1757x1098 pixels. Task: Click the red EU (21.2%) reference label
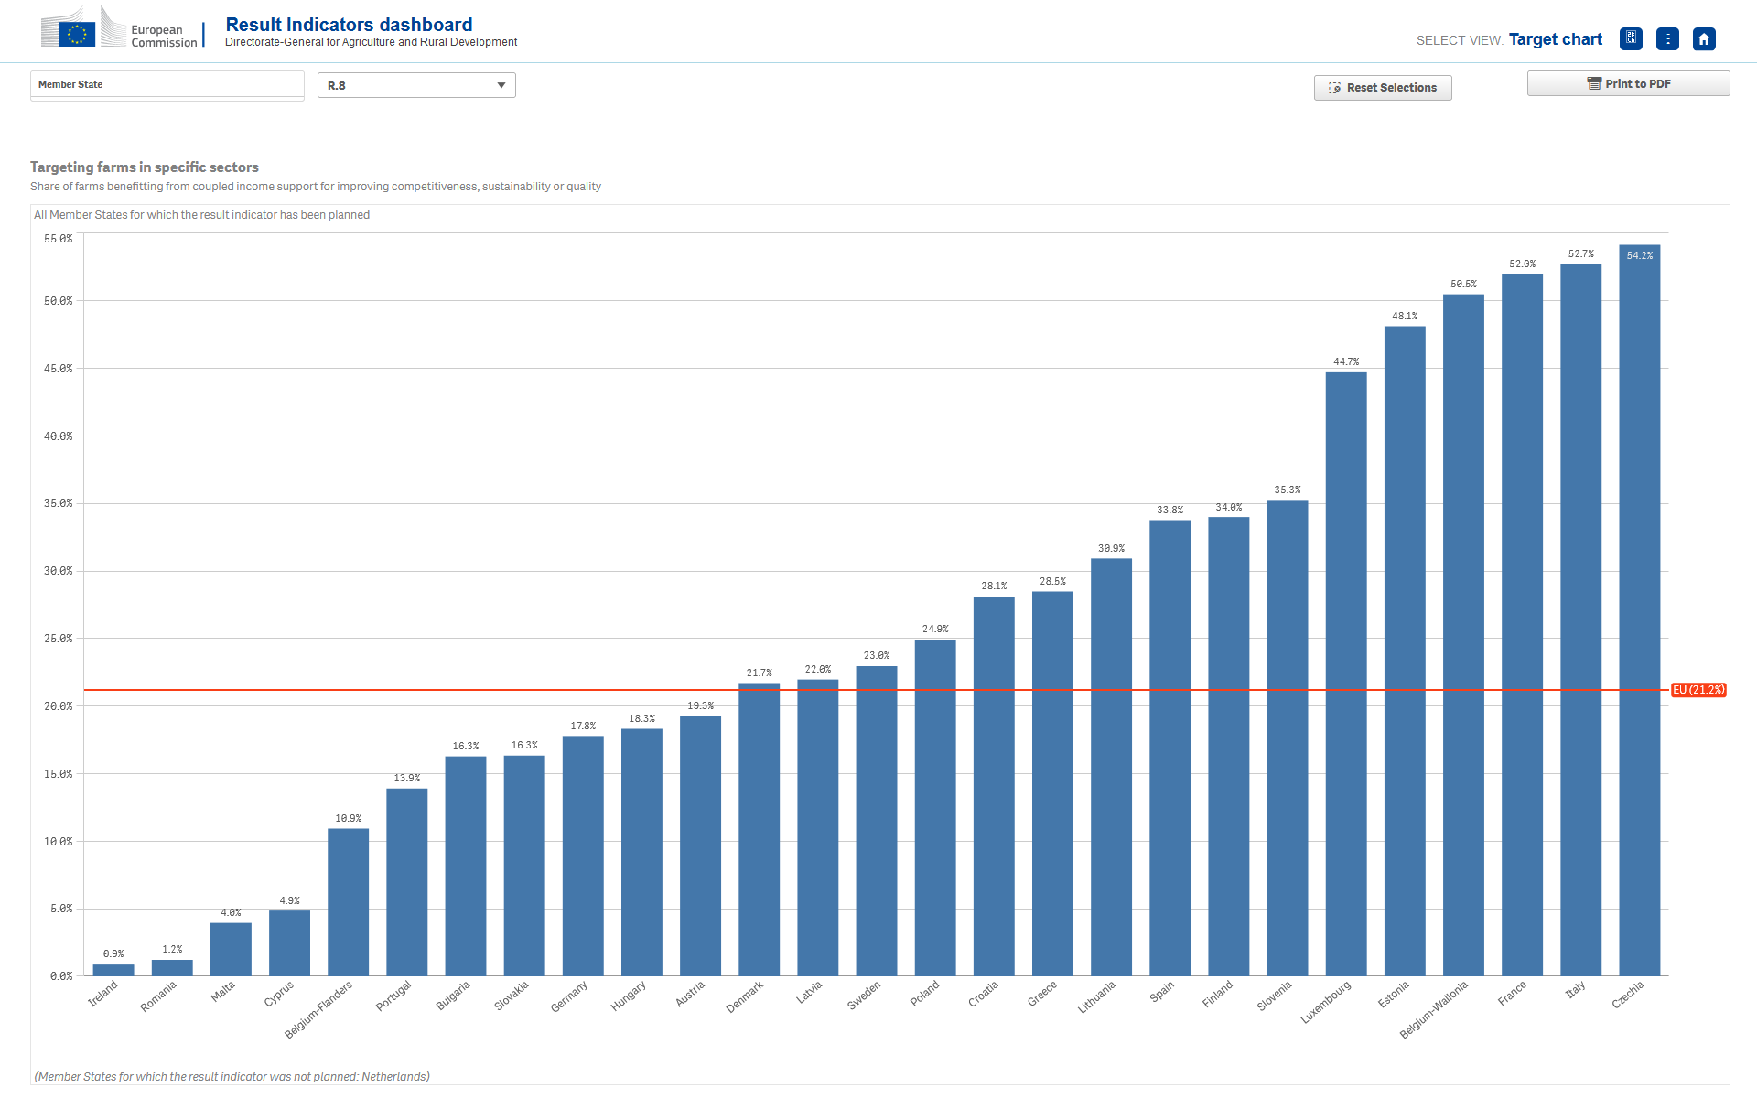coord(1698,690)
